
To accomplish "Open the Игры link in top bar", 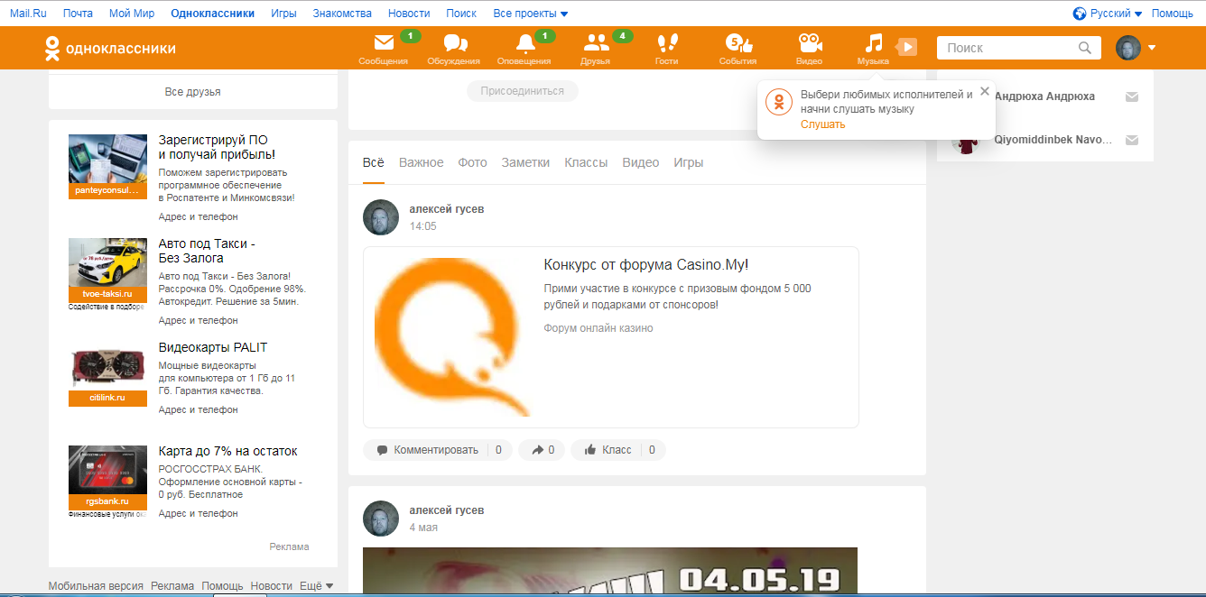I will (283, 14).
